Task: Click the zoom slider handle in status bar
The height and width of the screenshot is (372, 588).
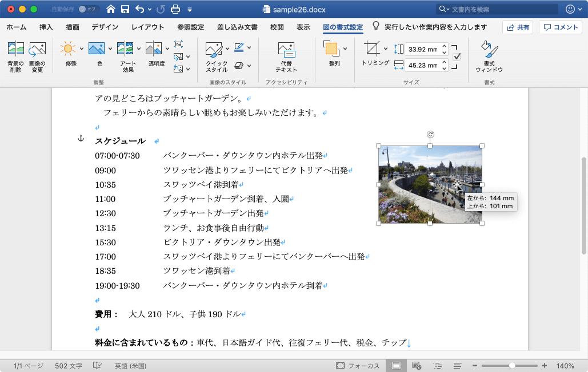Action: point(512,366)
